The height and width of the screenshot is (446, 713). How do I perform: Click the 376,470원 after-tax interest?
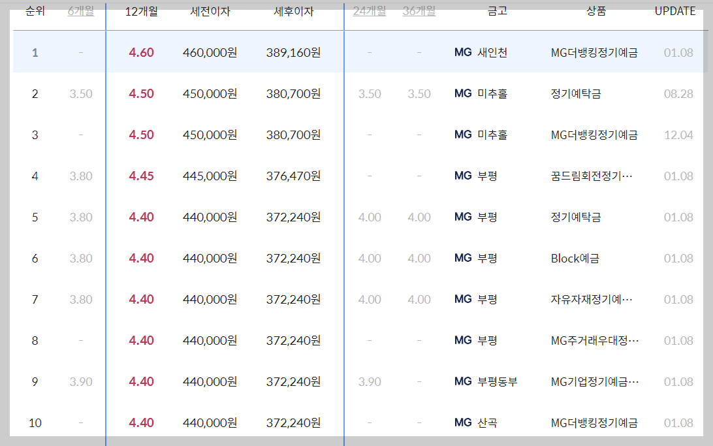click(x=294, y=176)
